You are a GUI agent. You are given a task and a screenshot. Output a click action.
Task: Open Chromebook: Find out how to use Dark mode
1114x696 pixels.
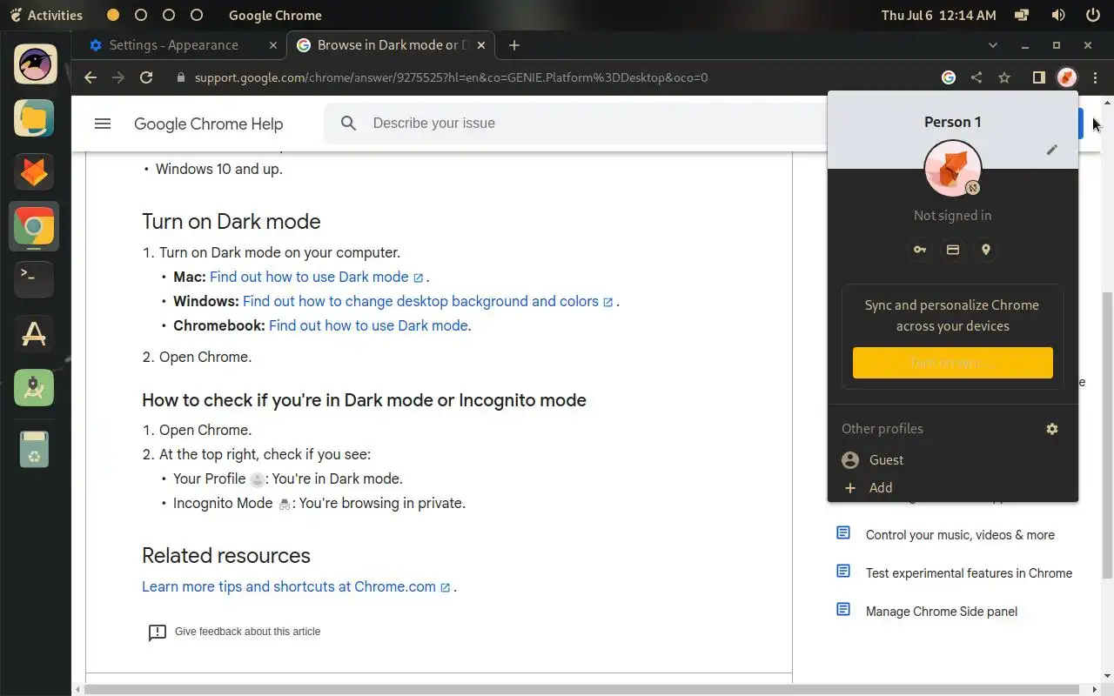pyautogui.click(x=369, y=325)
